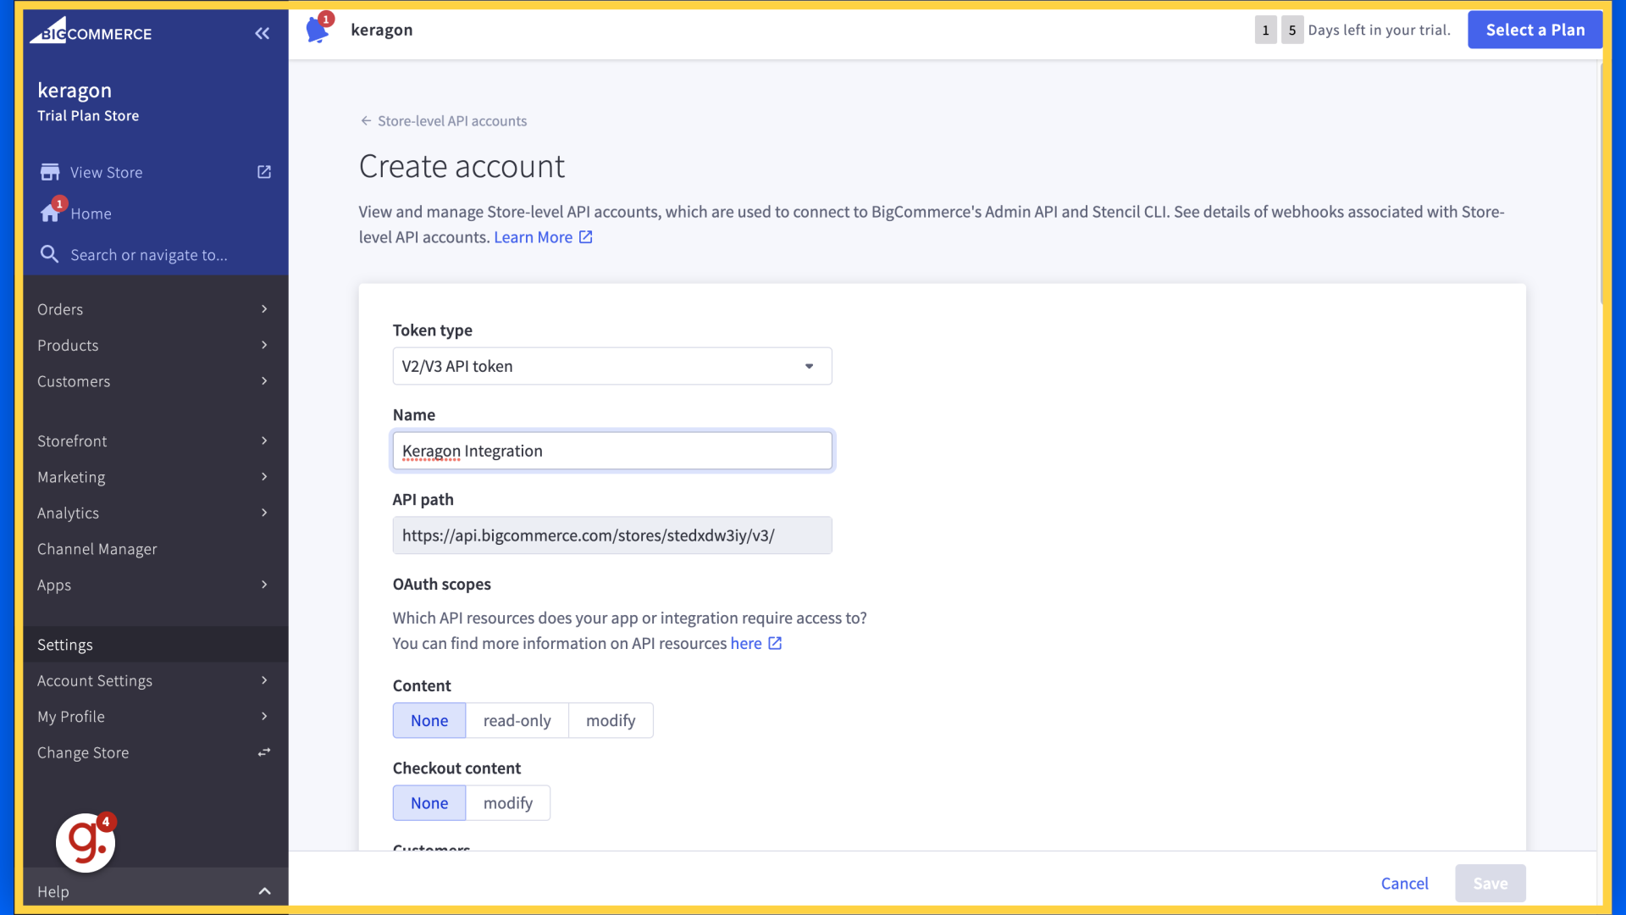Screen dimensions: 1626x915
Task: Go back via Store-level API accounts arrow
Action: click(365, 120)
